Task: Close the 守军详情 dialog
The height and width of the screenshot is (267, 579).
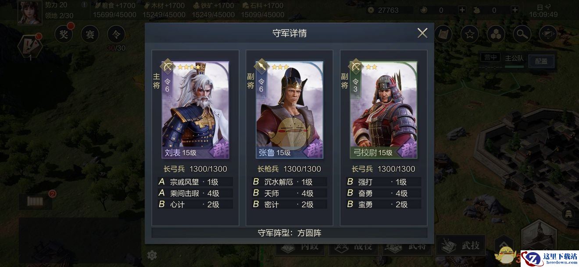Action: tap(422, 33)
